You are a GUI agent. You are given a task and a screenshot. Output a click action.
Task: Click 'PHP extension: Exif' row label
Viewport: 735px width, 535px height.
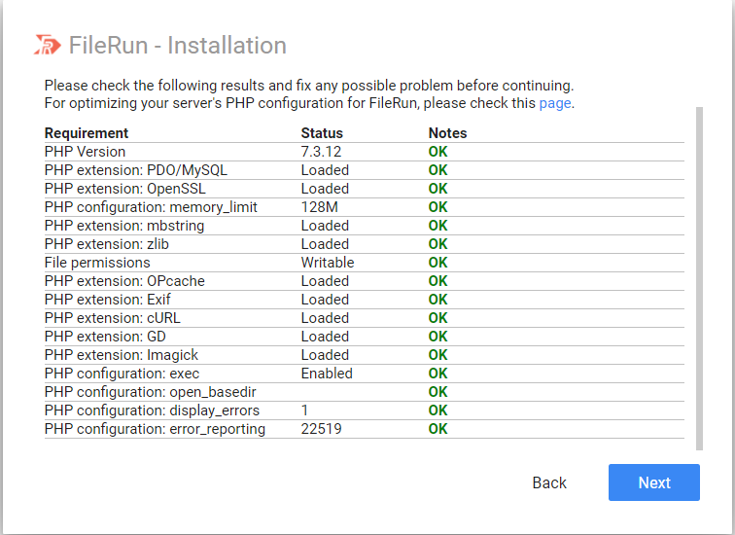(107, 300)
